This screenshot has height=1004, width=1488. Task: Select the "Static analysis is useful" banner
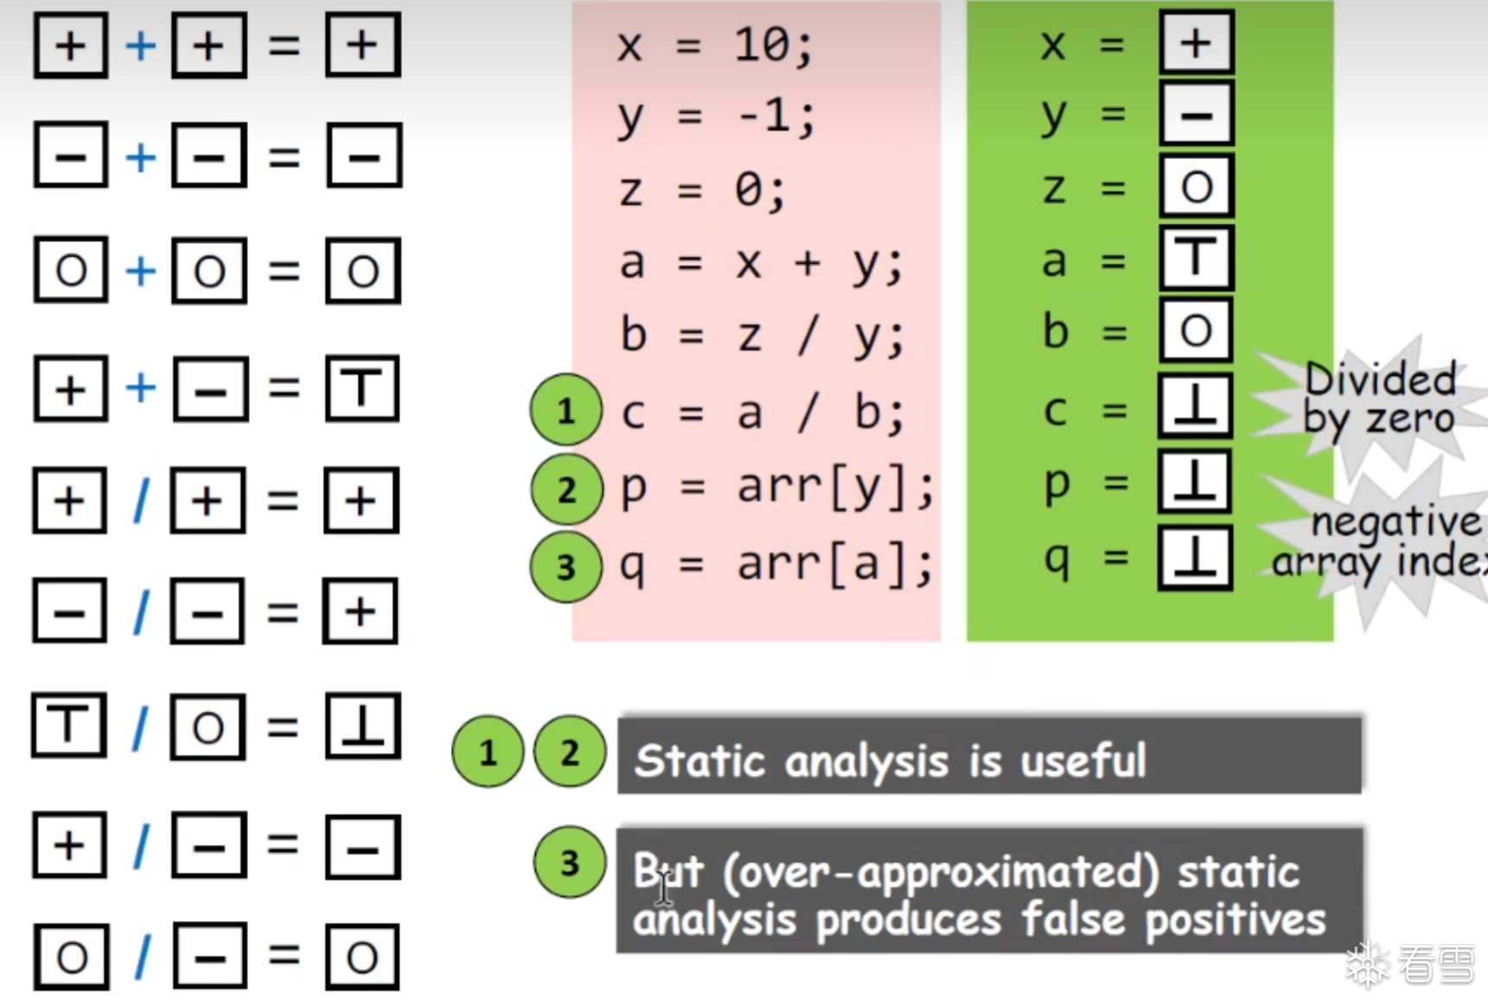tap(988, 755)
